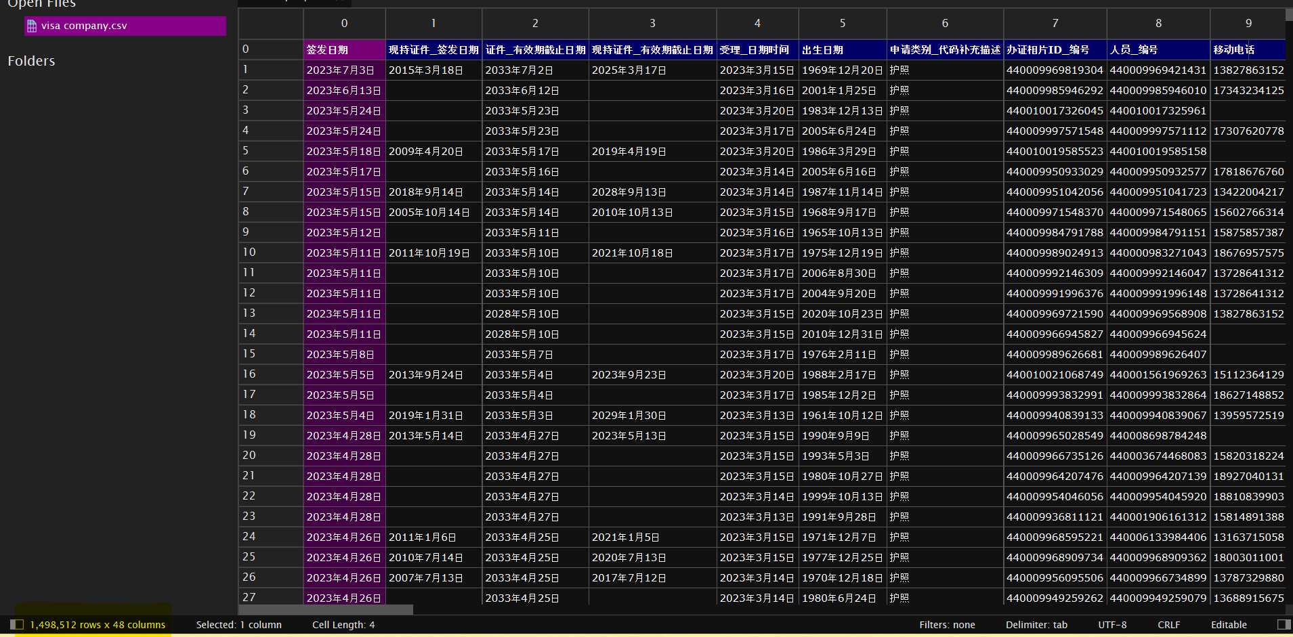Click cell 2009年4月20日 in row 5
Viewport: 1293px width, 637px height.
433,151
